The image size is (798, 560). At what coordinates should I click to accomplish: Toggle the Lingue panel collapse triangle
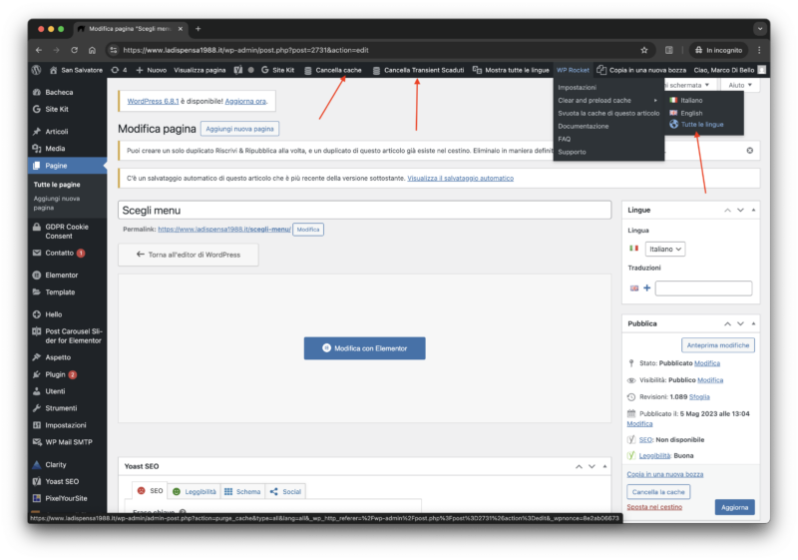[753, 211]
